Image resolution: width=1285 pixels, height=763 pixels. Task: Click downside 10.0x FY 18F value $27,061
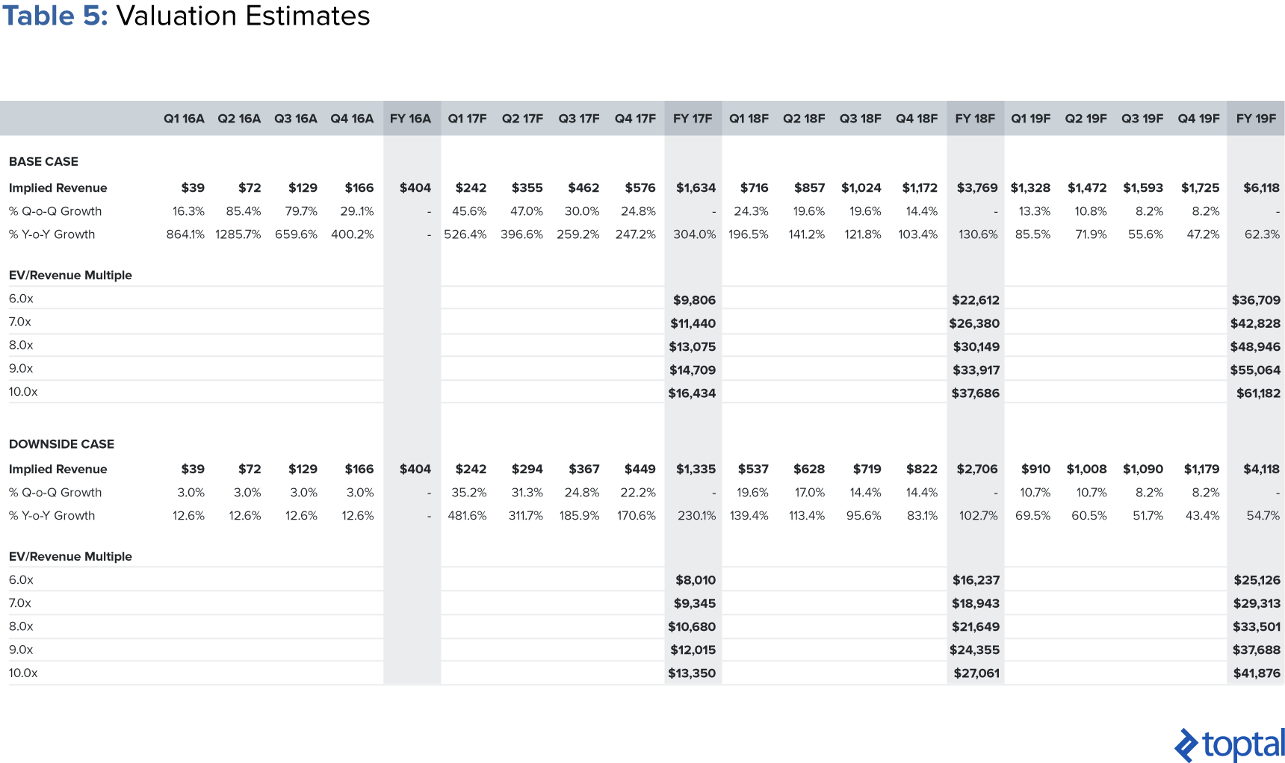(x=976, y=673)
